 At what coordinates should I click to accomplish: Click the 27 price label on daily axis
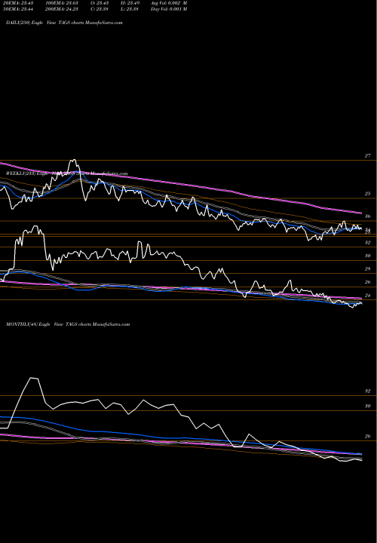(367, 156)
